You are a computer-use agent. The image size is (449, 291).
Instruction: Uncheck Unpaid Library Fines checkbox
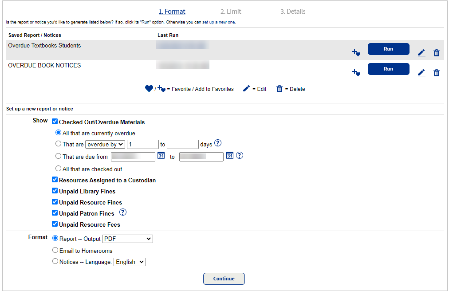55,191
